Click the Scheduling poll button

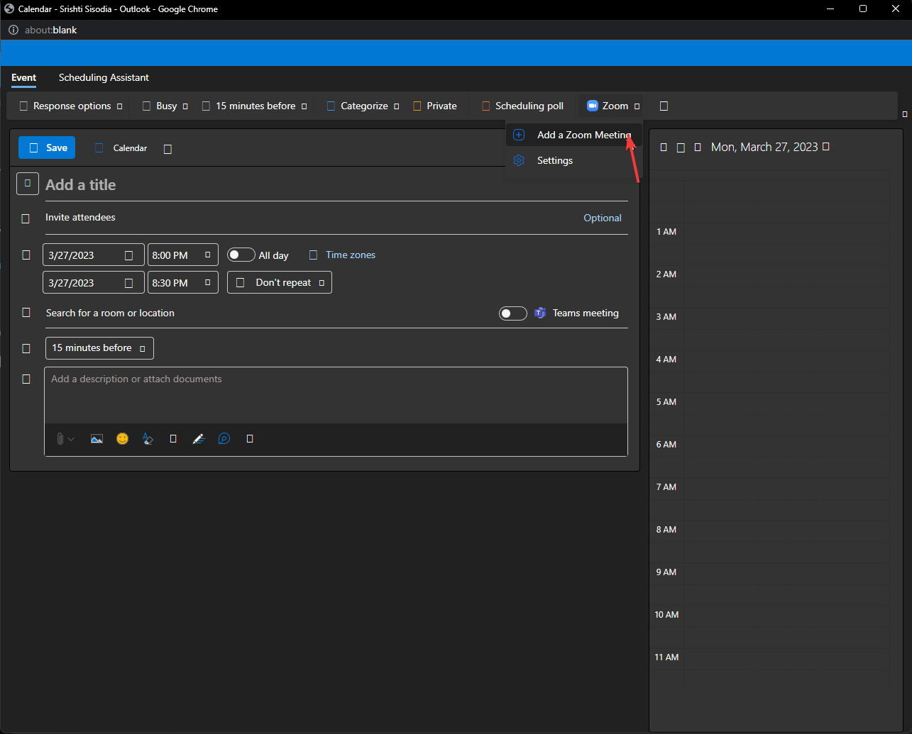[523, 106]
